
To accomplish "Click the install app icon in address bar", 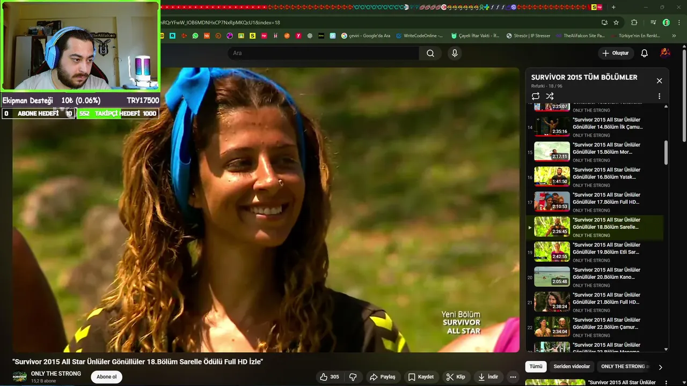I will (604, 23).
